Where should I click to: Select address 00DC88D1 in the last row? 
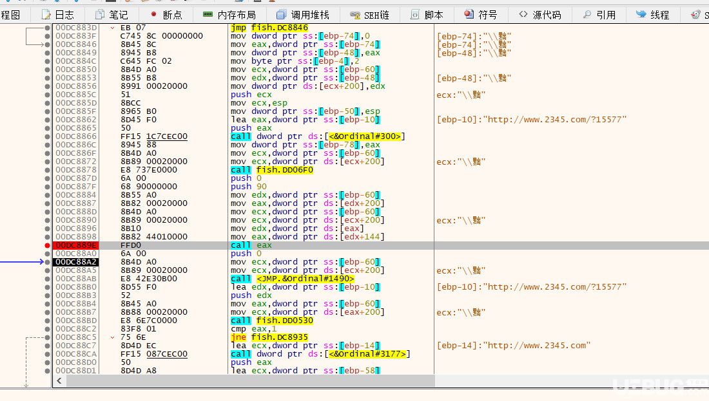[x=76, y=370]
